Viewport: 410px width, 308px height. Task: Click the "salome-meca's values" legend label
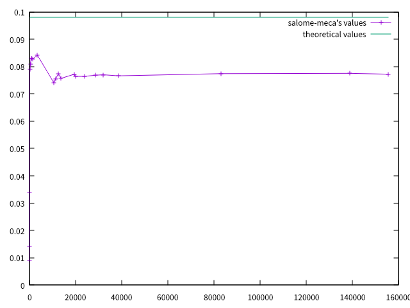(327, 22)
